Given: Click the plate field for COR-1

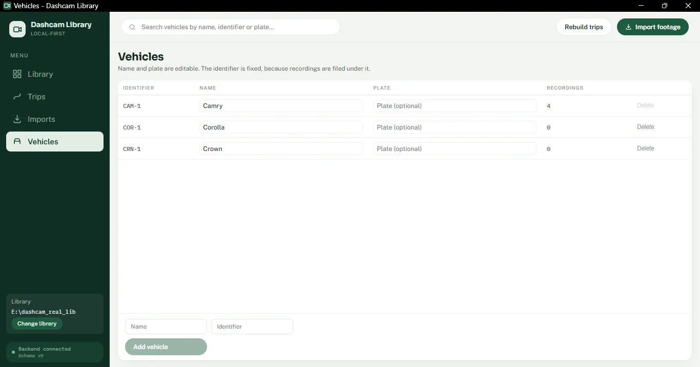Looking at the screenshot, I should [x=455, y=127].
